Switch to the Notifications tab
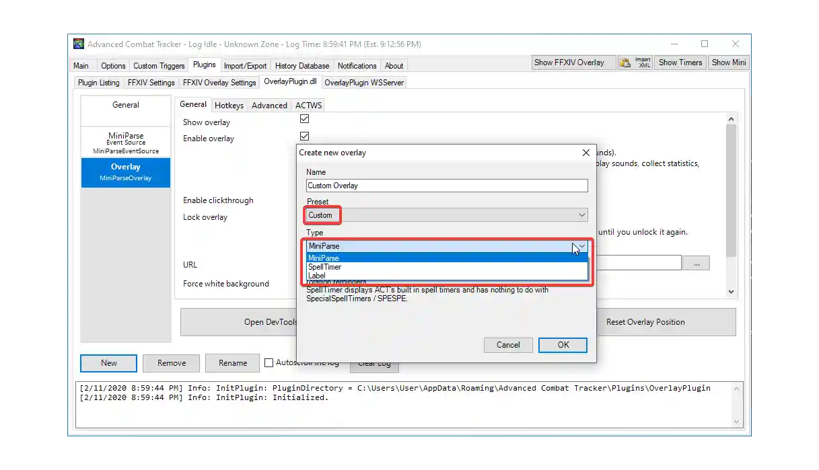This screenshot has height=470, width=819. pyautogui.click(x=357, y=65)
